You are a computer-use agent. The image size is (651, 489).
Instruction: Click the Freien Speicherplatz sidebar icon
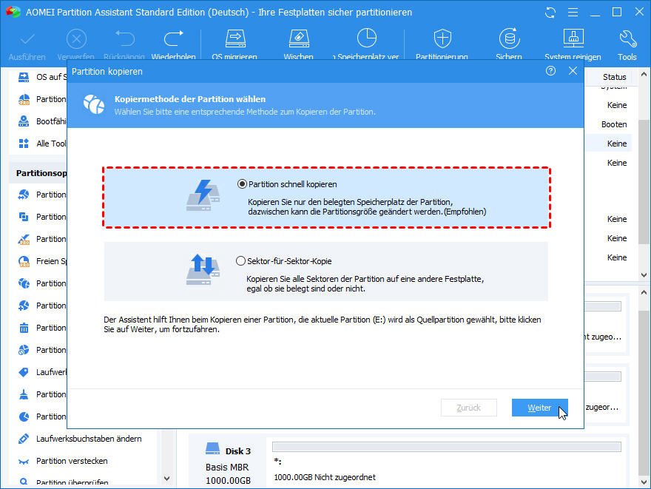click(24, 261)
